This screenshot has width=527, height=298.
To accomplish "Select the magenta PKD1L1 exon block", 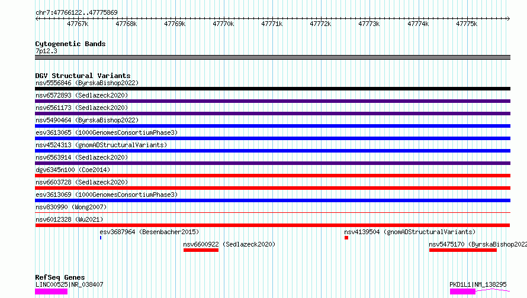I will [463, 291].
